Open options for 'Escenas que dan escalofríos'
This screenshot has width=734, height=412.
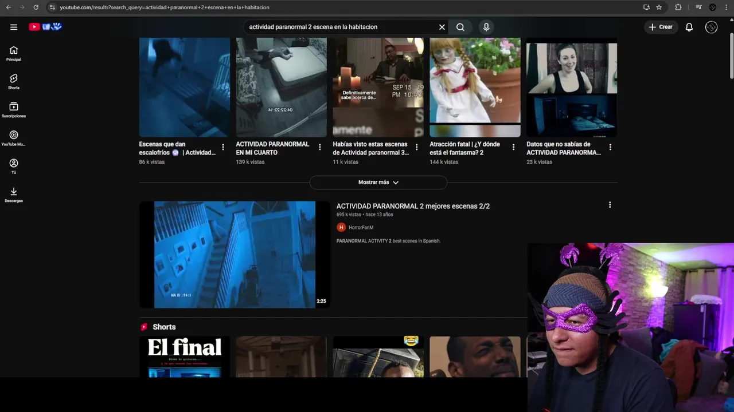tap(223, 147)
